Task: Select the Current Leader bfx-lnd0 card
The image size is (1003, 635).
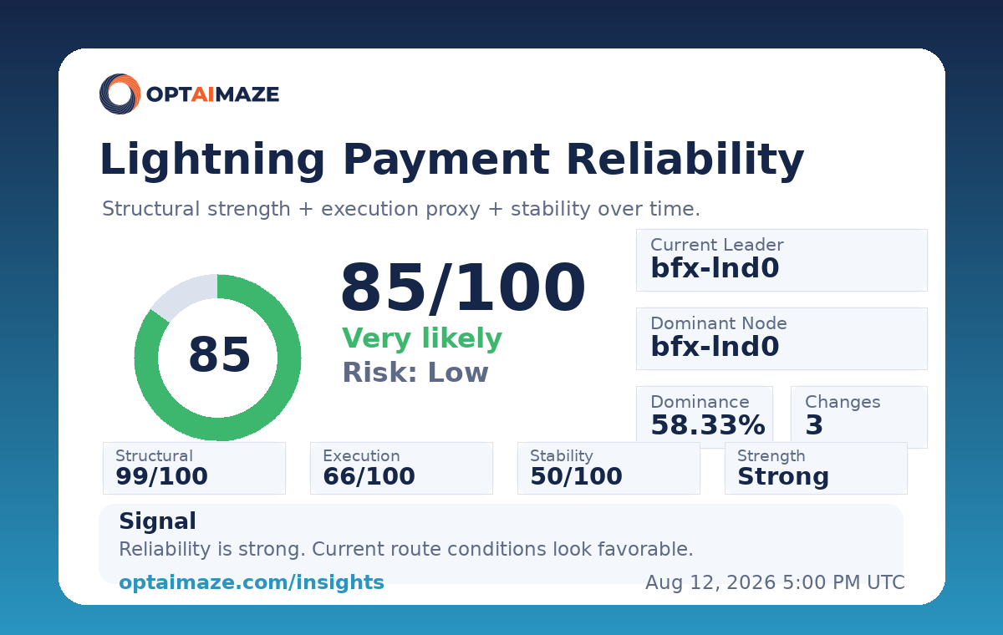Action: pos(782,260)
